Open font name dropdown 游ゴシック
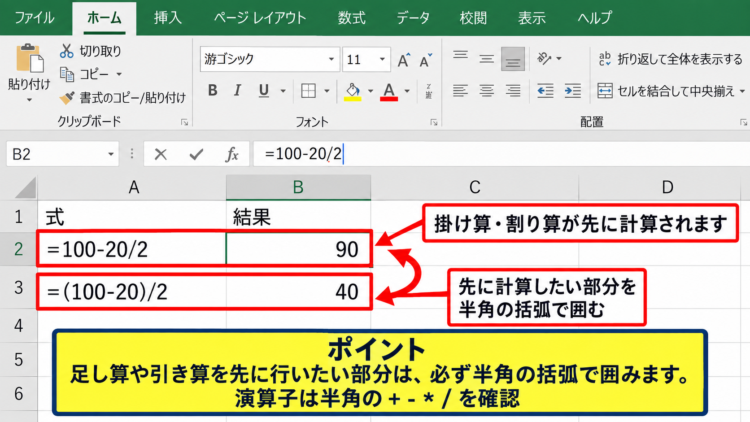Image resolution: width=750 pixels, height=422 pixels. 331,59
